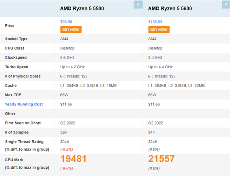Remove AMD Ryzen 5 5500 column with X
Image resolution: width=230 pixels, height=176 pixels.
coord(138,5)
